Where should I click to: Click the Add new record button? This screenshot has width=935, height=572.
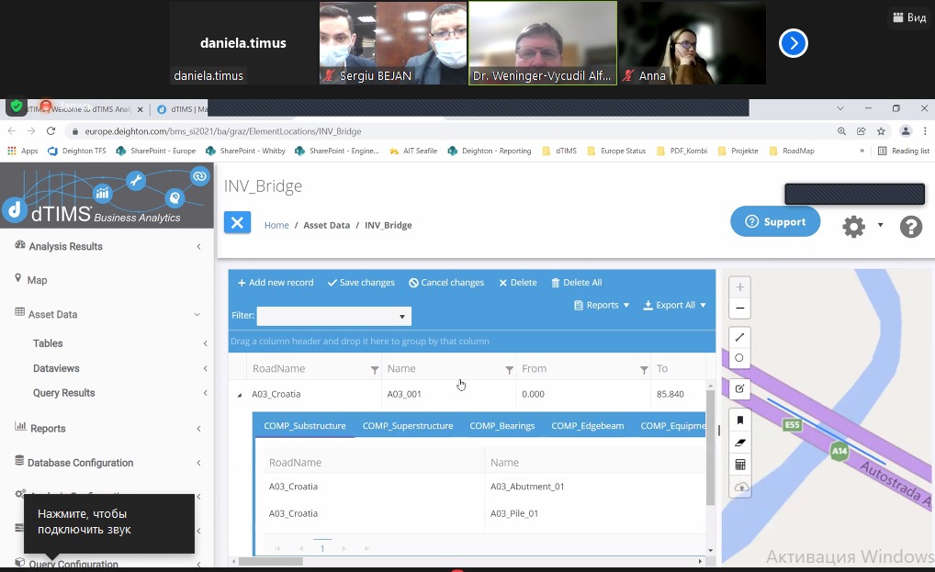[x=276, y=283]
